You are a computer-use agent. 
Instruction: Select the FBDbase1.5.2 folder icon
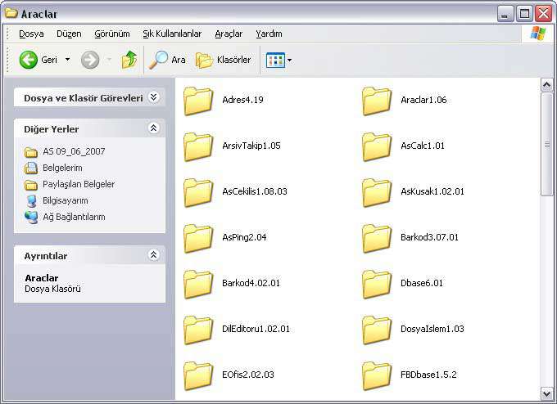coord(377,375)
